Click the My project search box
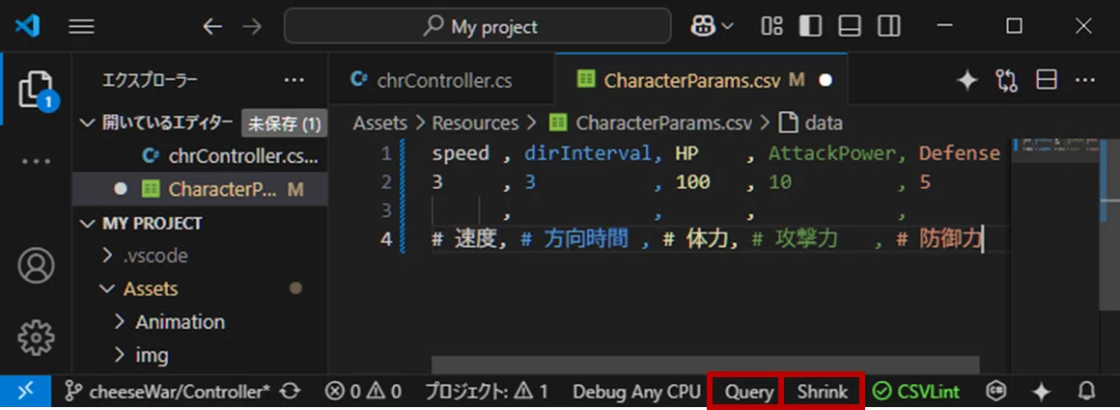 pyautogui.click(x=477, y=26)
